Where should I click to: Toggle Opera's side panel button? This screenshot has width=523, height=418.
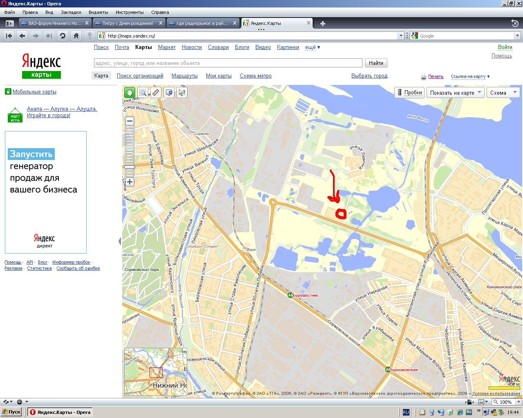click(10, 23)
